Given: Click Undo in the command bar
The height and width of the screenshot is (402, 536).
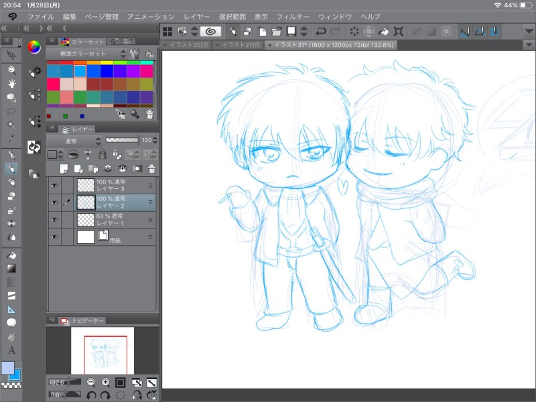Looking at the screenshot, I should click(320, 31).
